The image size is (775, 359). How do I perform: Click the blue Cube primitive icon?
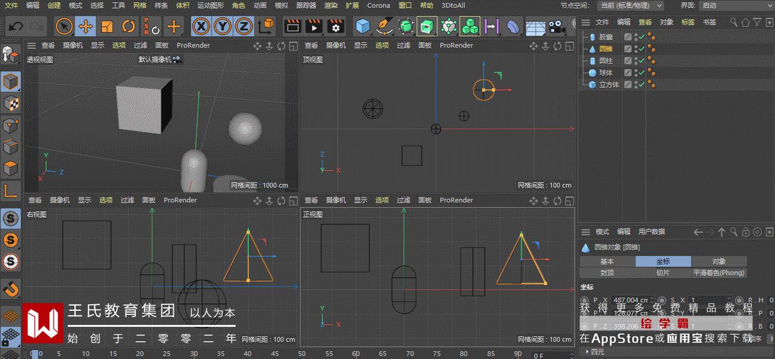click(362, 27)
